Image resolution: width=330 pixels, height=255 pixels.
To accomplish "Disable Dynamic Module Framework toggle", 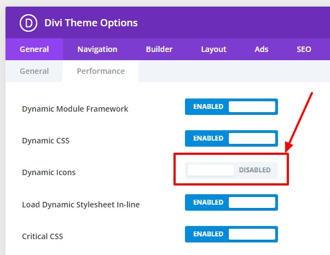I will (x=231, y=107).
